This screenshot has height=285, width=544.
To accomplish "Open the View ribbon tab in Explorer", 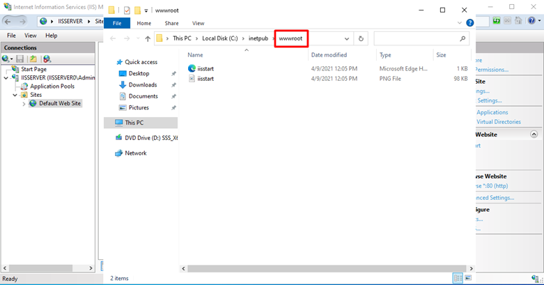I will (x=198, y=23).
